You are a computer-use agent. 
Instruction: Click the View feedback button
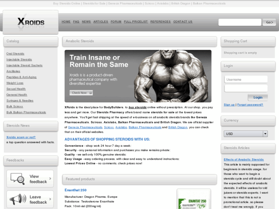[30, 179]
